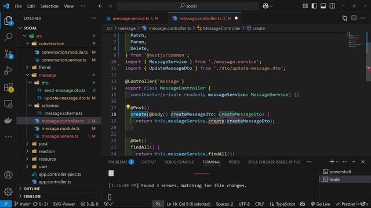Open the File menu
The width and height of the screenshot is (371, 208).
tap(18, 6)
